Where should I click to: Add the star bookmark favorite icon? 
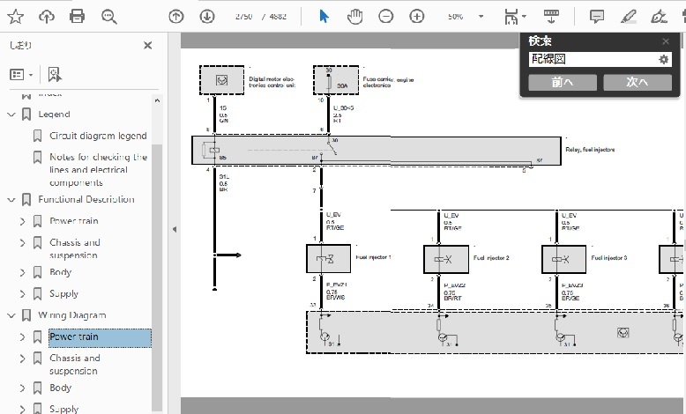(x=15, y=17)
